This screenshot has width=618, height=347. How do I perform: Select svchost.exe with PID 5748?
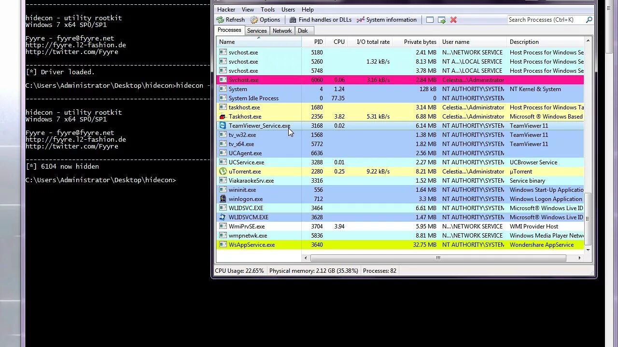(400, 71)
